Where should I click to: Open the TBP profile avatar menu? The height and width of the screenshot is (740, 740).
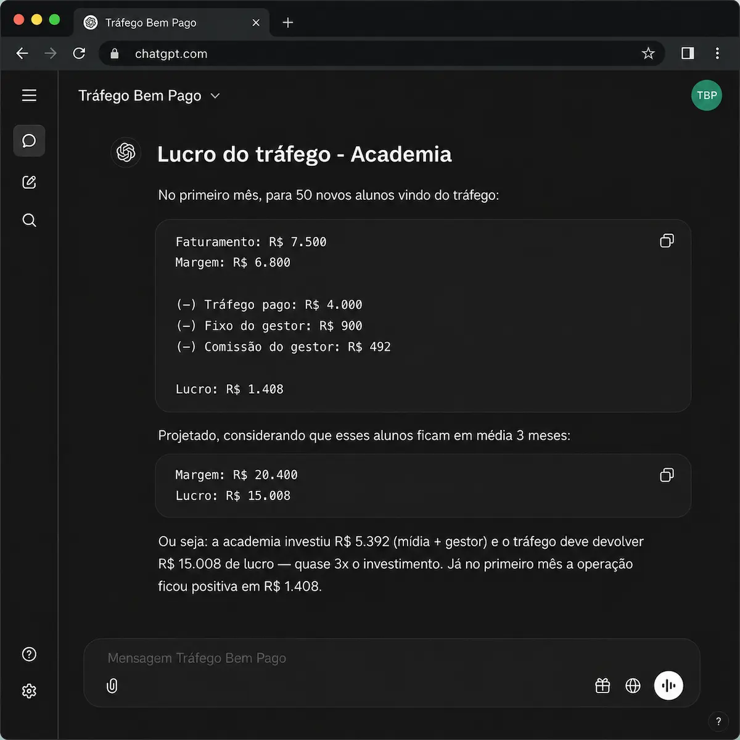[707, 96]
